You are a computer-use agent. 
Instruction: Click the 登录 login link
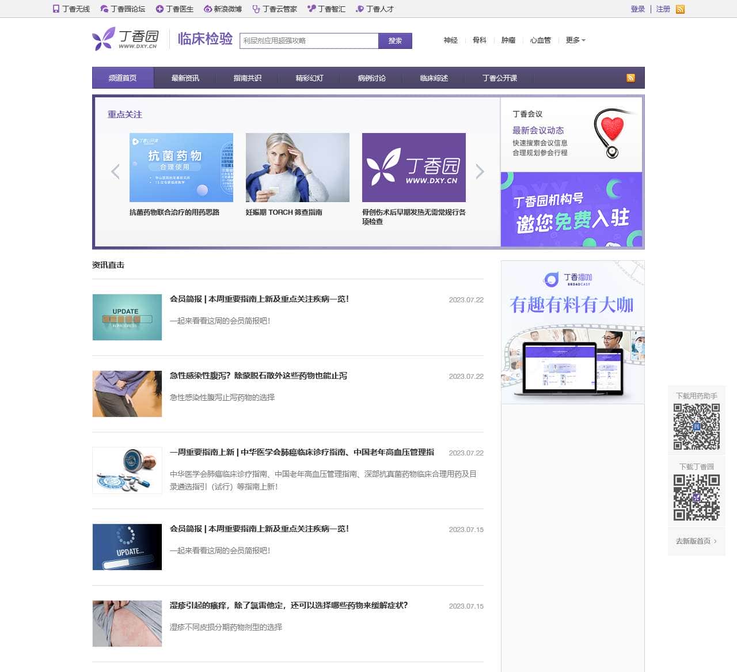[x=638, y=9]
